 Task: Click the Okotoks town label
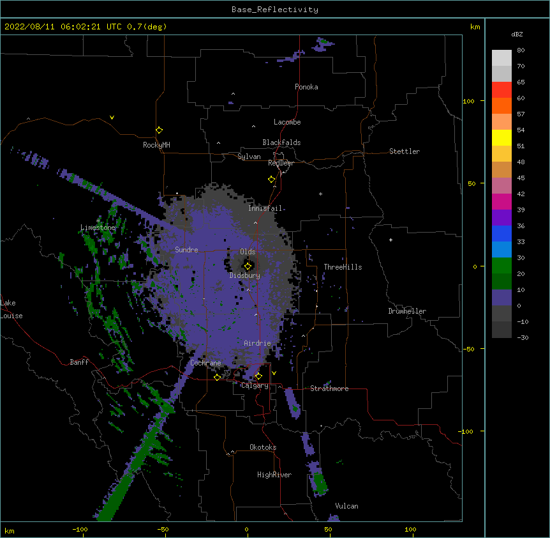pyautogui.click(x=263, y=447)
